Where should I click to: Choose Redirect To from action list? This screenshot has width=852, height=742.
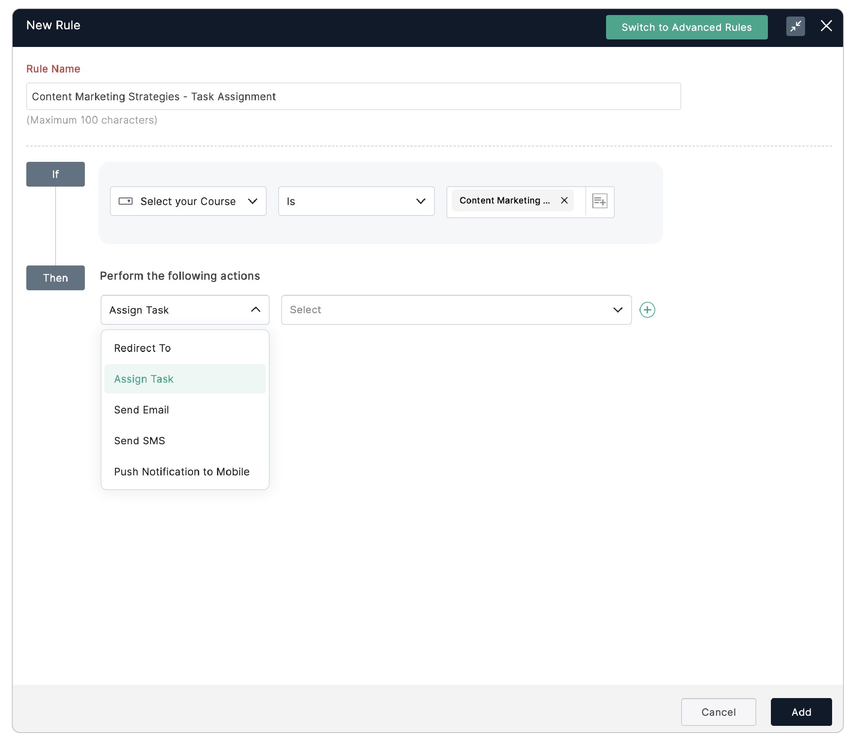(142, 348)
